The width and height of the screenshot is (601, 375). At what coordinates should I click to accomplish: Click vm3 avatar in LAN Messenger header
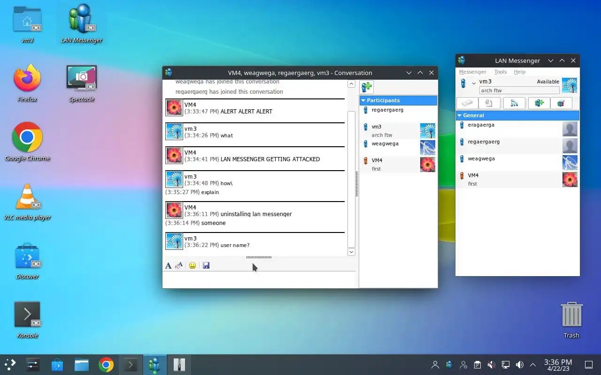tap(570, 86)
